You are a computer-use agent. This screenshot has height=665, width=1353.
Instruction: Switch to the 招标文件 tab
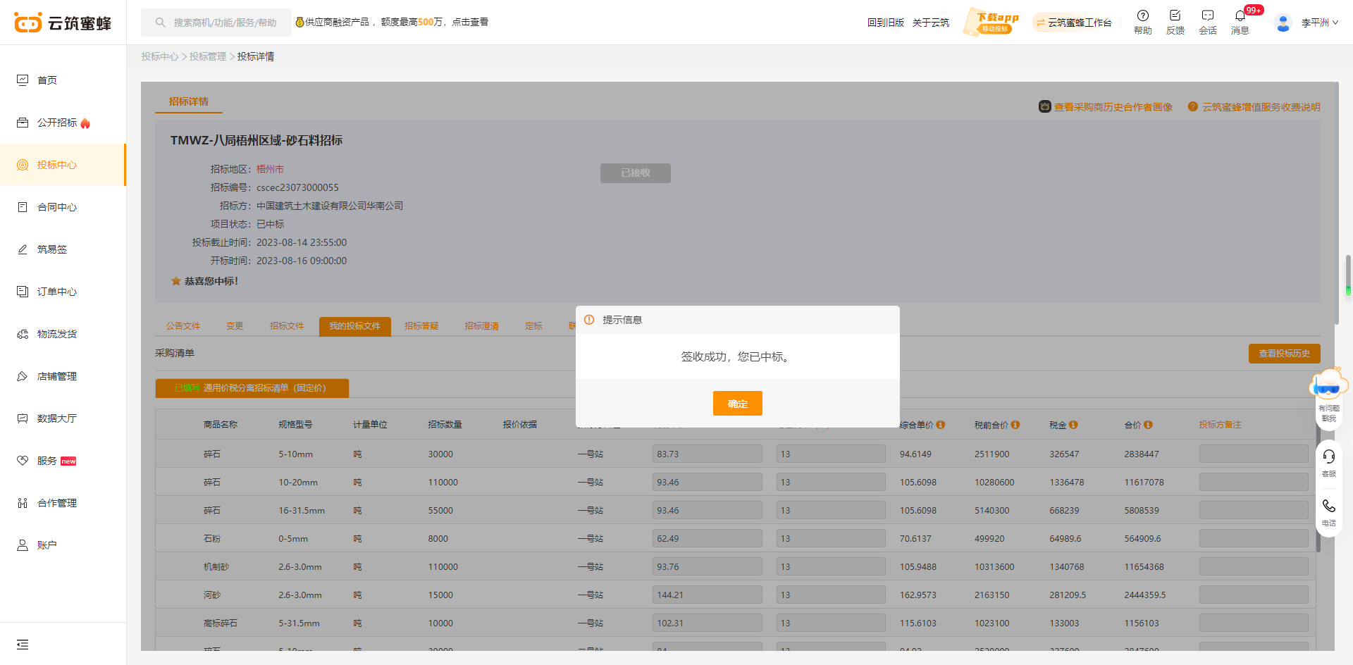tap(287, 326)
